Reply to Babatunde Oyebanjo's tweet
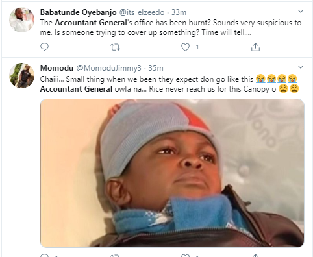The image size is (313, 257). pyautogui.click(x=45, y=47)
